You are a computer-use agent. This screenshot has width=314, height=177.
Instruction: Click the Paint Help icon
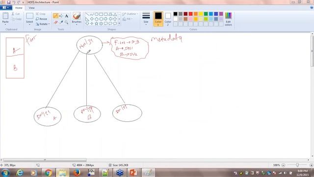pos(312,8)
